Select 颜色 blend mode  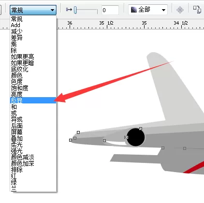tap(33, 75)
